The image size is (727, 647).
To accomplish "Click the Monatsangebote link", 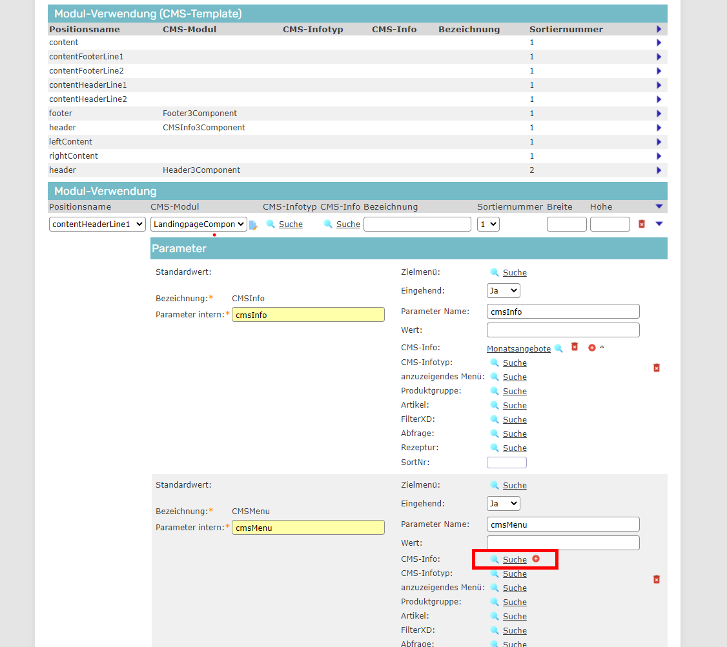I will [518, 349].
